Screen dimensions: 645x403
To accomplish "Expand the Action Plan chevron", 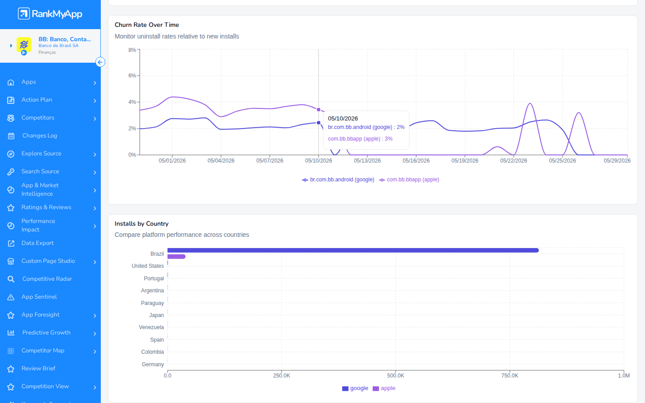I will coord(95,101).
